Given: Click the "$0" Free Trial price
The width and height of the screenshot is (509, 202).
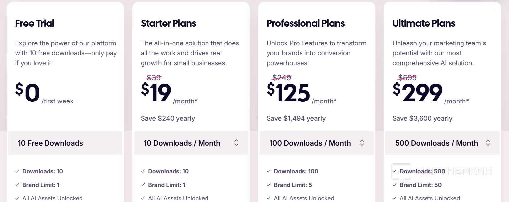Looking at the screenshot, I should pyautogui.click(x=28, y=93).
